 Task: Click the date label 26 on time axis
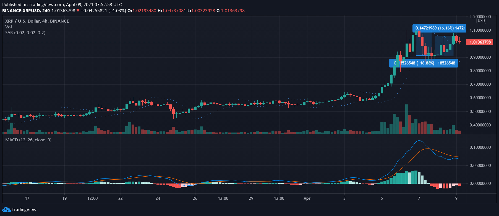[x=195, y=198]
